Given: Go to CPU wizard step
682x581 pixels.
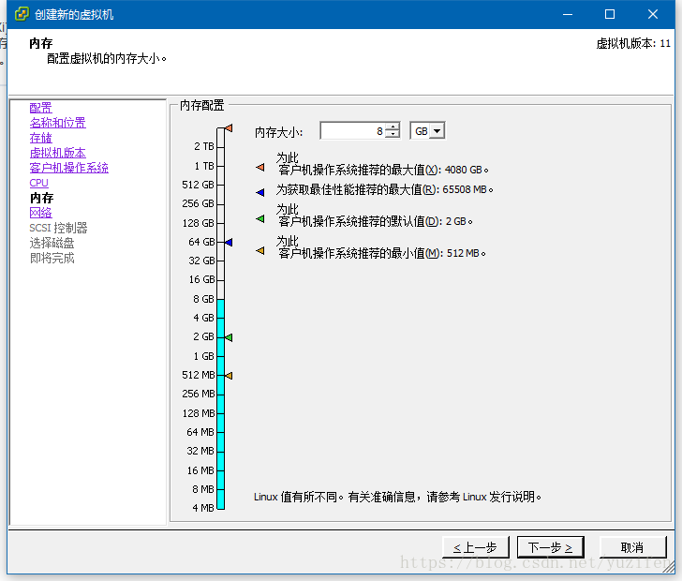Looking at the screenshot, I should pyautogui.click(x=39, y=183).
